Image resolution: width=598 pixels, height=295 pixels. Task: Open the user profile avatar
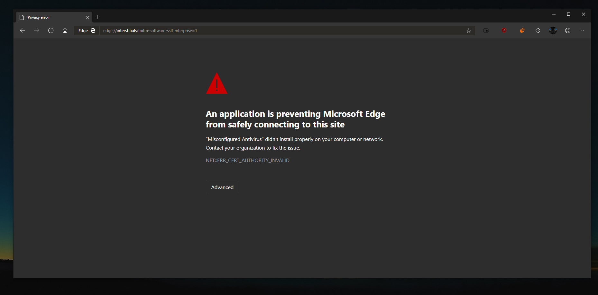click(553, 30)
